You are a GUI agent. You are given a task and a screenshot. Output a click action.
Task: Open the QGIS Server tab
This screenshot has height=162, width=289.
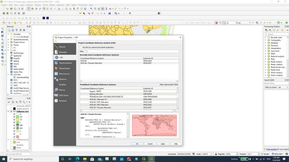65,95
